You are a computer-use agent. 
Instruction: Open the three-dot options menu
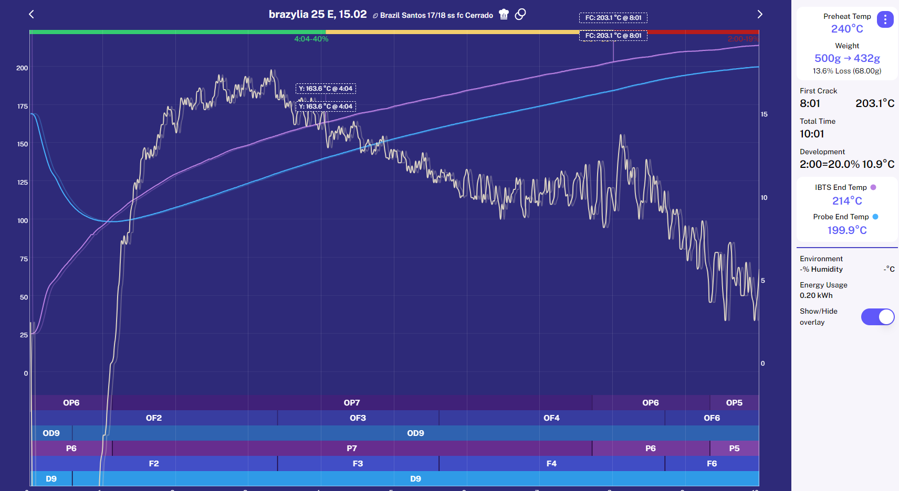[x=885, y=20]
